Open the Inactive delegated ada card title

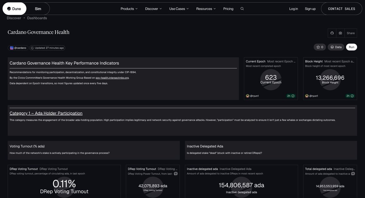[202, 169]
